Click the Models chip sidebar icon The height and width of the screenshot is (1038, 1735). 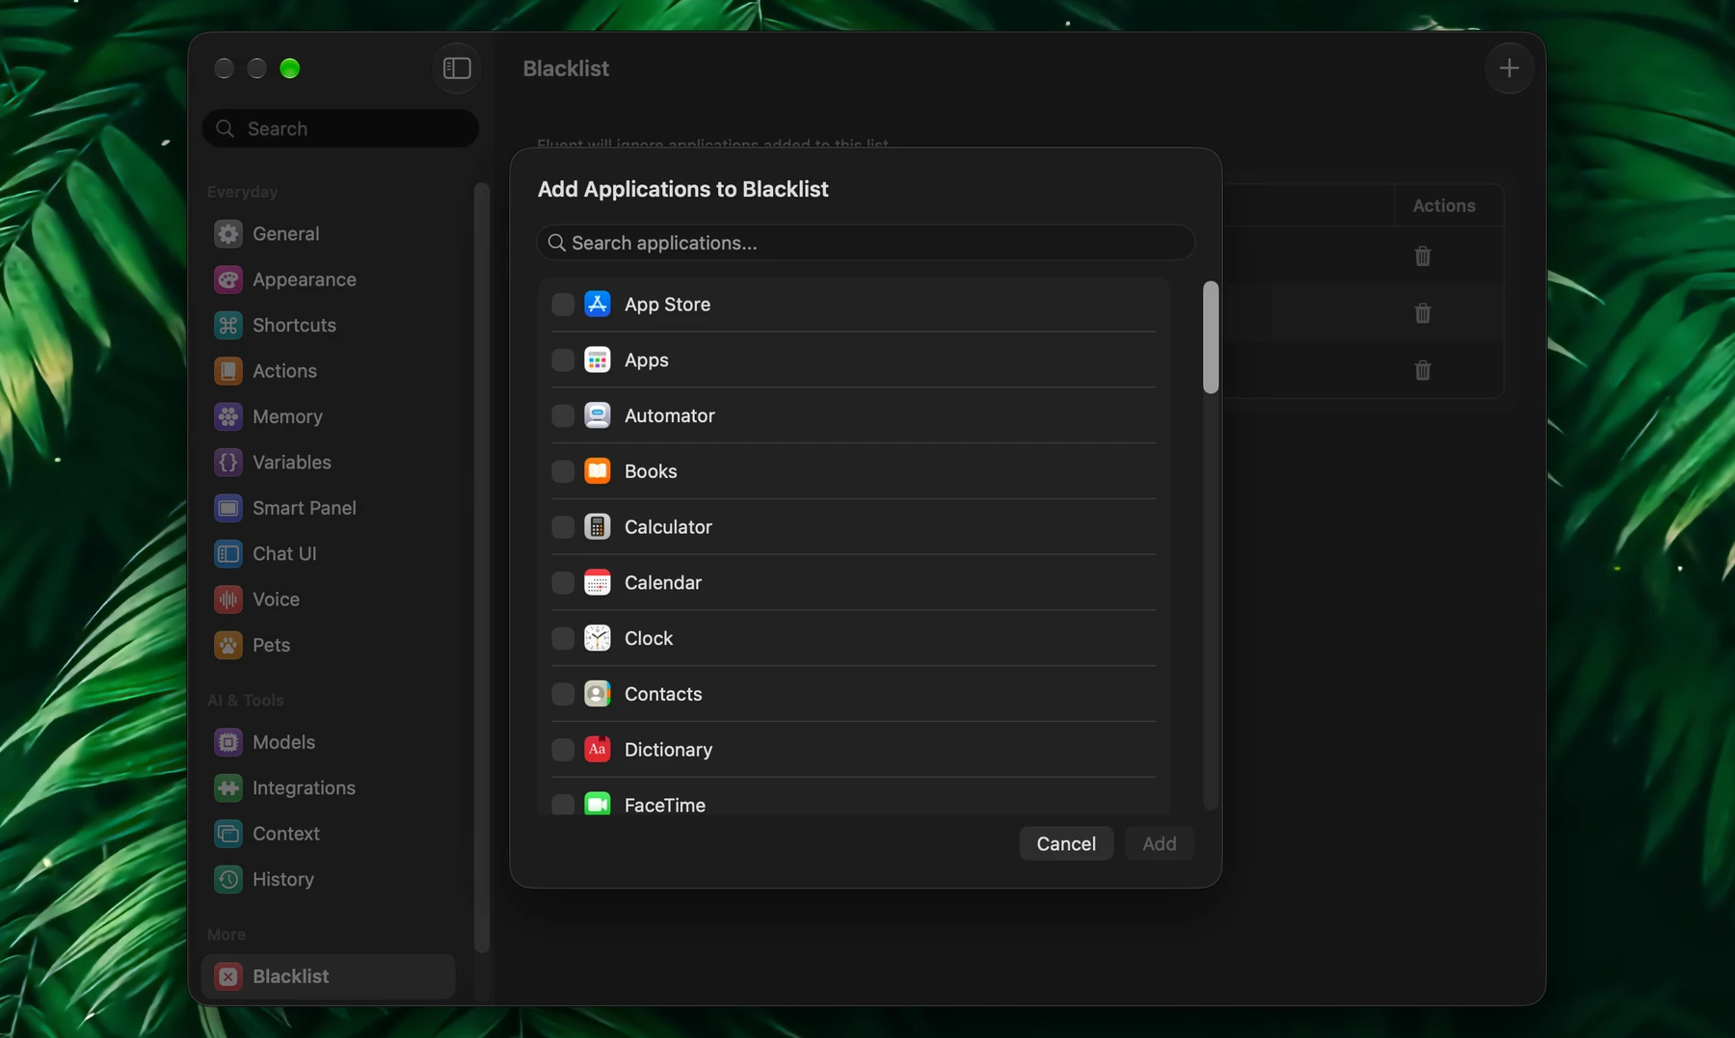coord(228,742)
